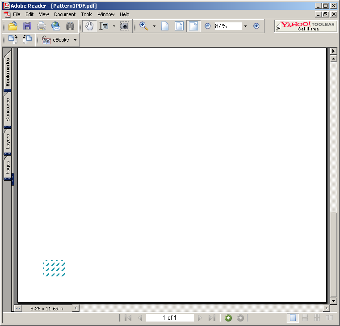Pick the Zoom In magnifier tool
This screenshot has width=340, height=326.
coord(144,26)
